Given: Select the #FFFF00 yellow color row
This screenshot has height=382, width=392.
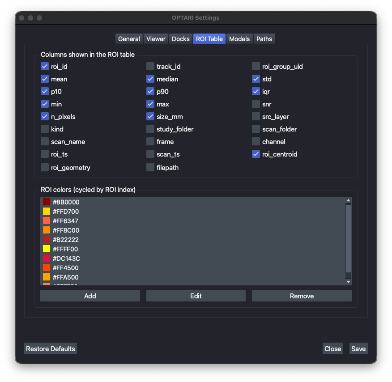Looking at the screenshot, I should [193, 249].
